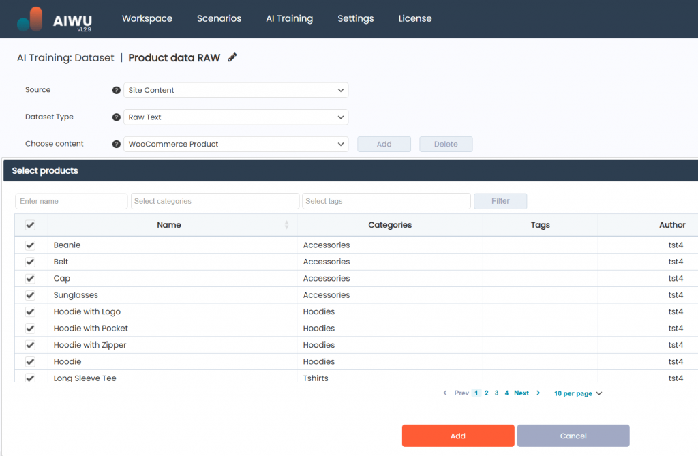Toggle the select-all checkbox in header

[x=30, y=225]
